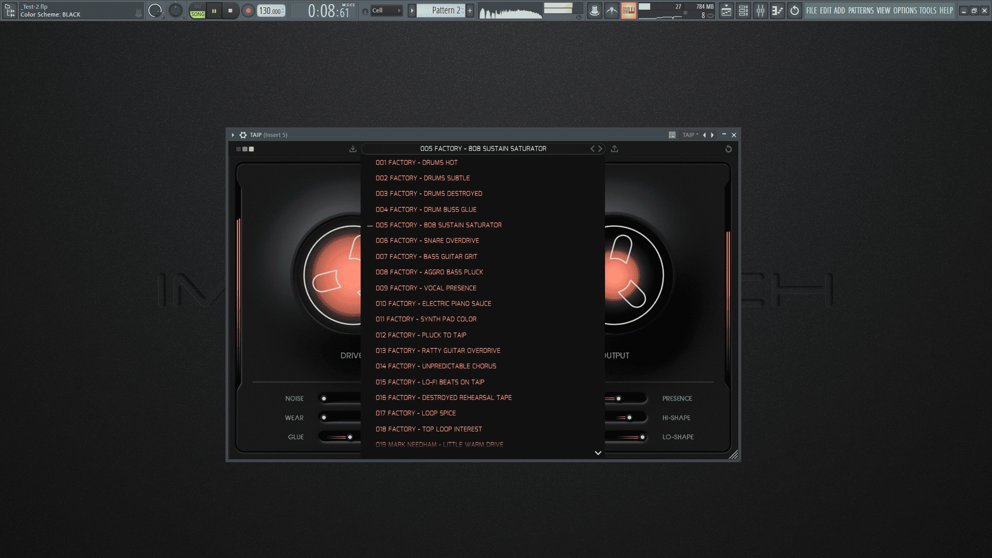992x558 pixels.
Task: Expand the TAIP plugin options arrow
Action: 233,135
